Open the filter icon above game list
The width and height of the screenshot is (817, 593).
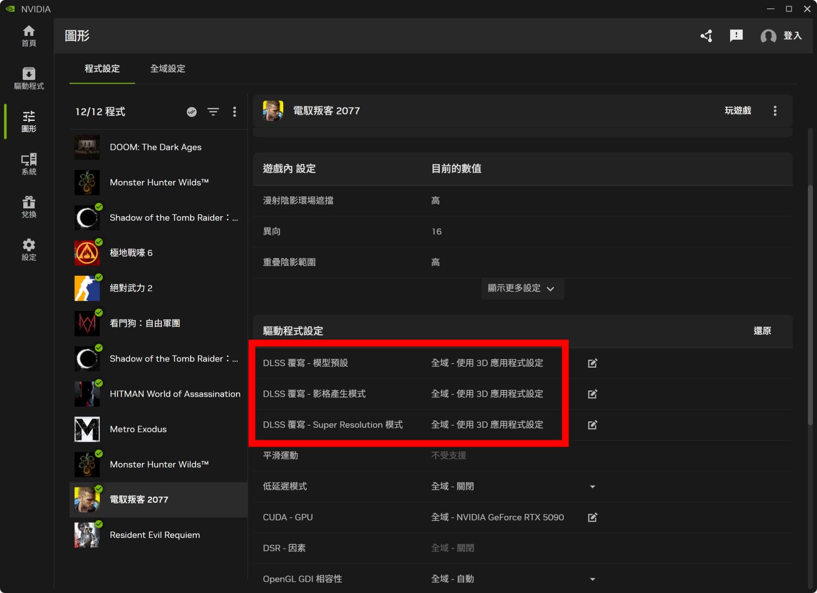pos(213,112)
